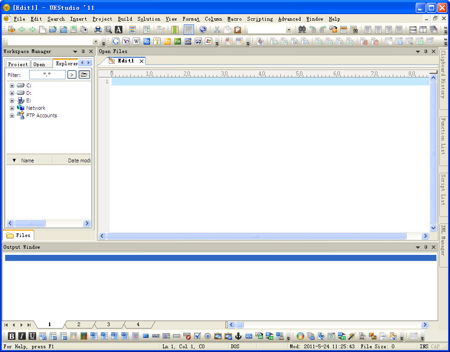Click the last-tab navigation arrow in Output Window
The height and width of the screenshot is (352, 450).
(29, 325)
